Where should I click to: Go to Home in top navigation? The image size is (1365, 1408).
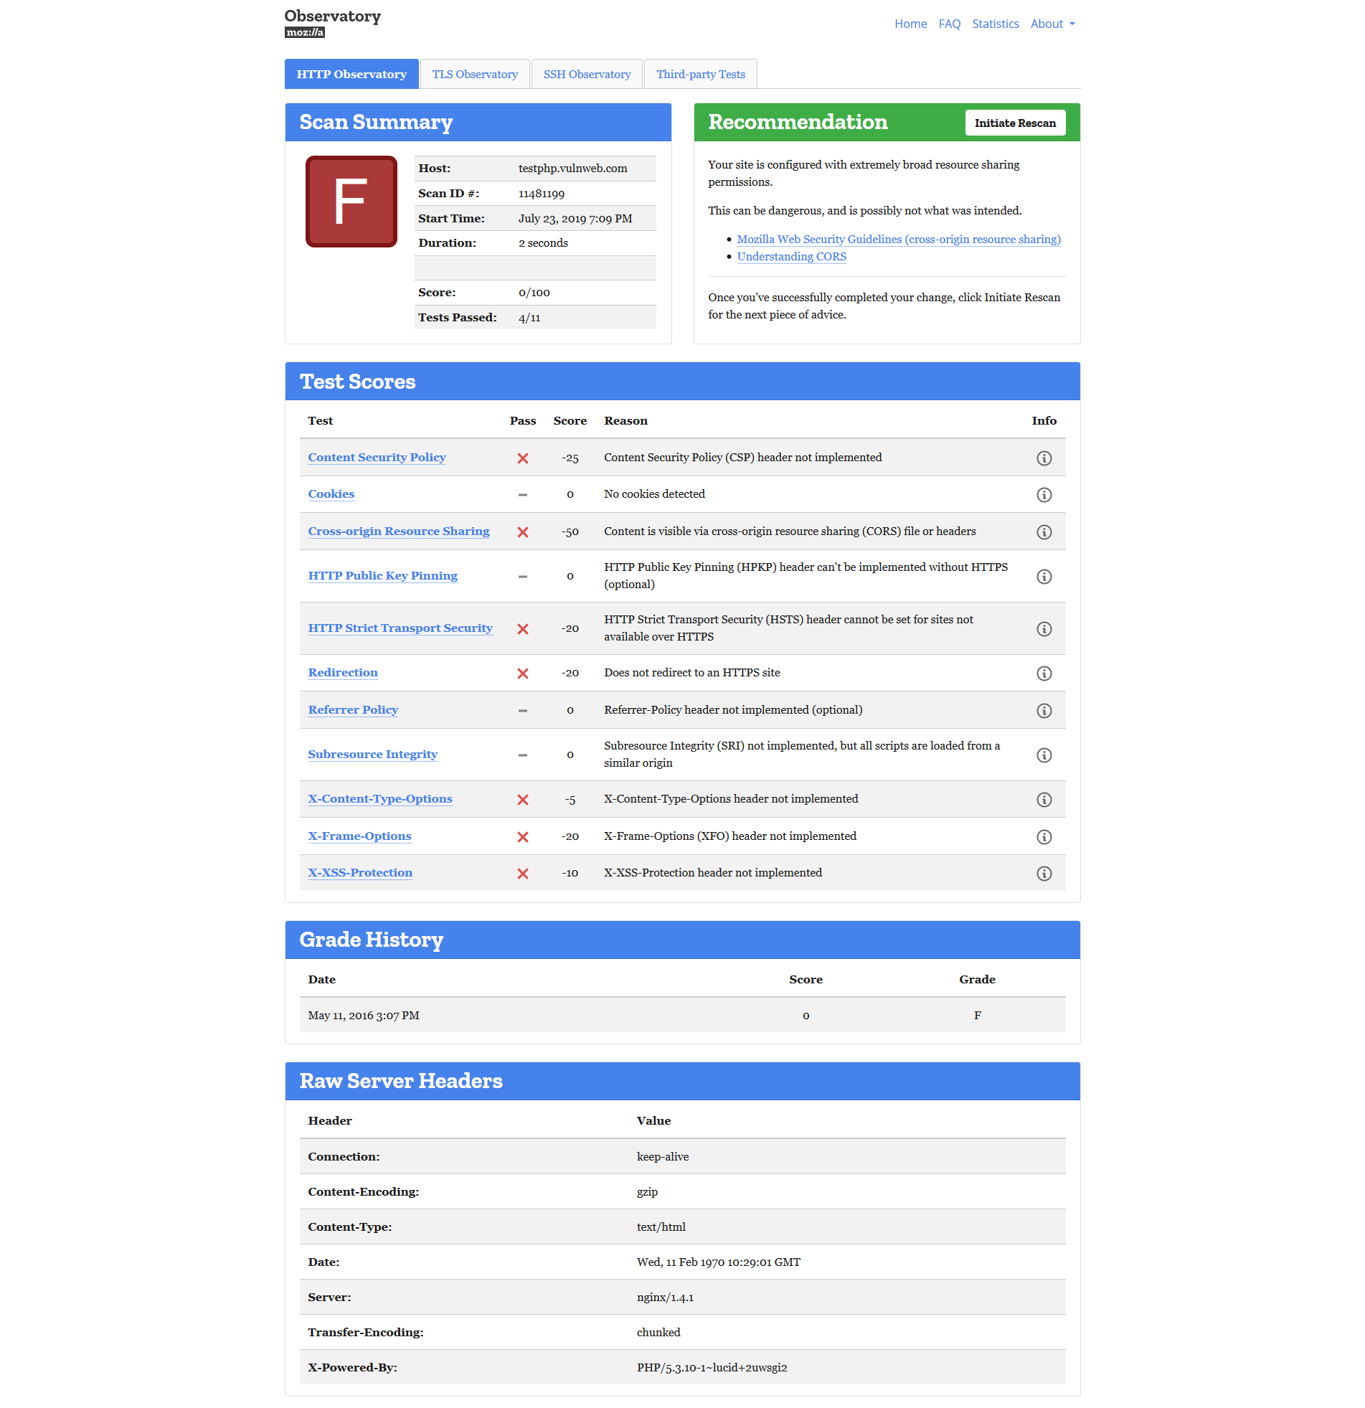click(x=910, y=24)
